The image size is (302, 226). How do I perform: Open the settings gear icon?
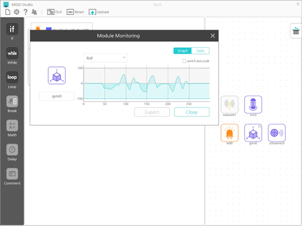click(16, 12)
